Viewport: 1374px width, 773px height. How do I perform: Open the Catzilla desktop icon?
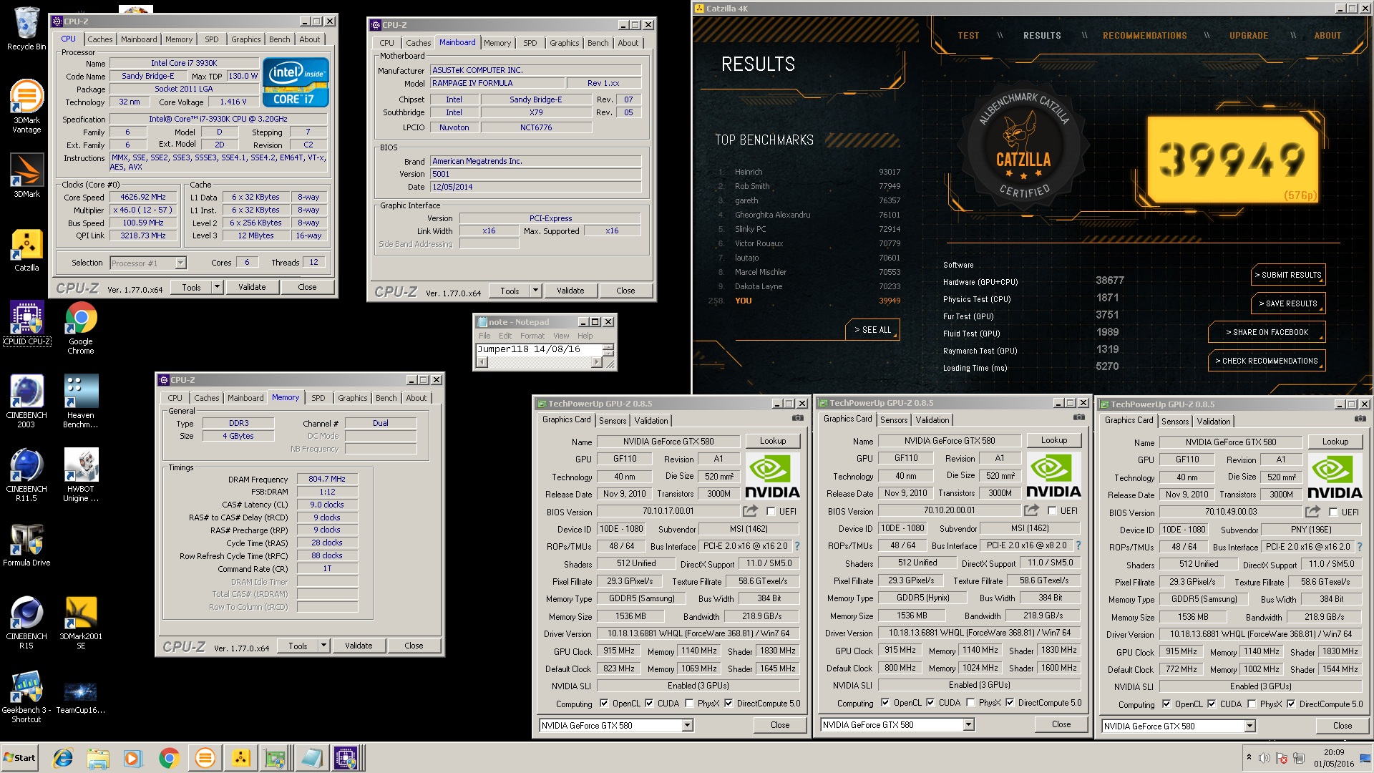pos(26,251)
